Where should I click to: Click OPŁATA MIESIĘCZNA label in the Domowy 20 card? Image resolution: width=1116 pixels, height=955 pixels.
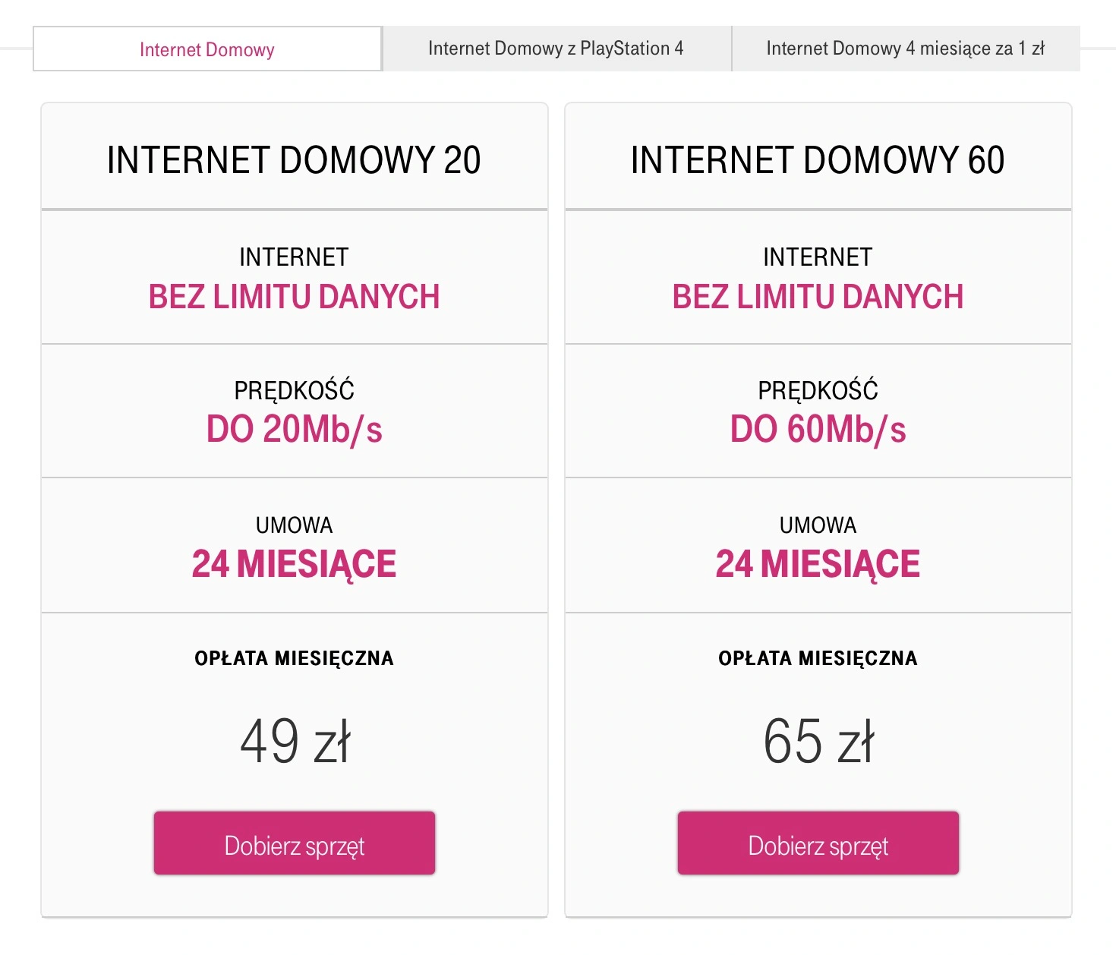pos(295,658)
